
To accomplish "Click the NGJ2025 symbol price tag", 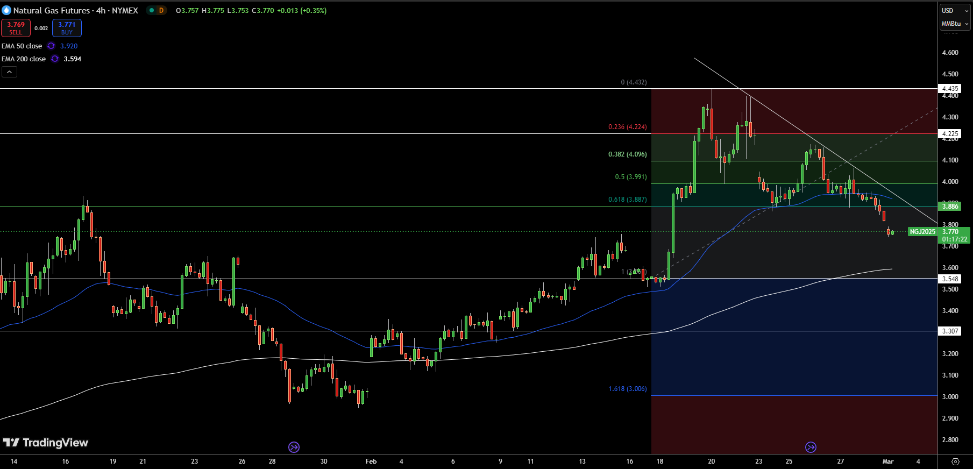I will click(922, 232).
